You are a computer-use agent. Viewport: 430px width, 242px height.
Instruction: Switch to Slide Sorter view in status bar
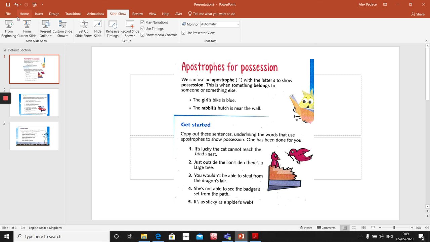(354, 228)
